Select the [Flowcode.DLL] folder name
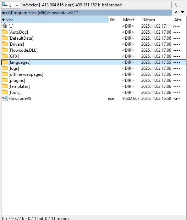 (x=23, y=50)
